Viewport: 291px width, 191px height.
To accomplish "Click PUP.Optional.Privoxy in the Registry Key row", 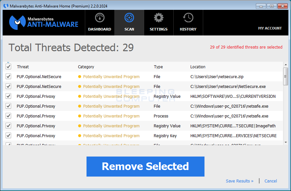I will (x=36, y=136).
